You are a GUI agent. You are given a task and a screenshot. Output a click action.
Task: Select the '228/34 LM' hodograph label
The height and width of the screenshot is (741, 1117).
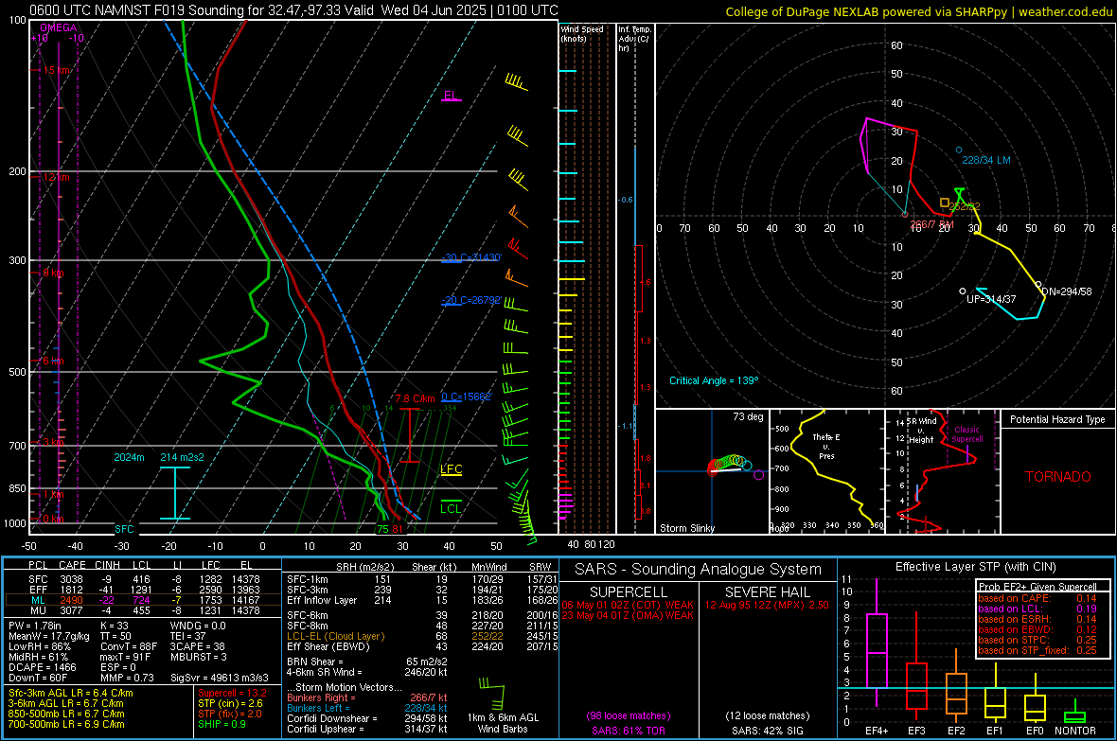(986, 160)
